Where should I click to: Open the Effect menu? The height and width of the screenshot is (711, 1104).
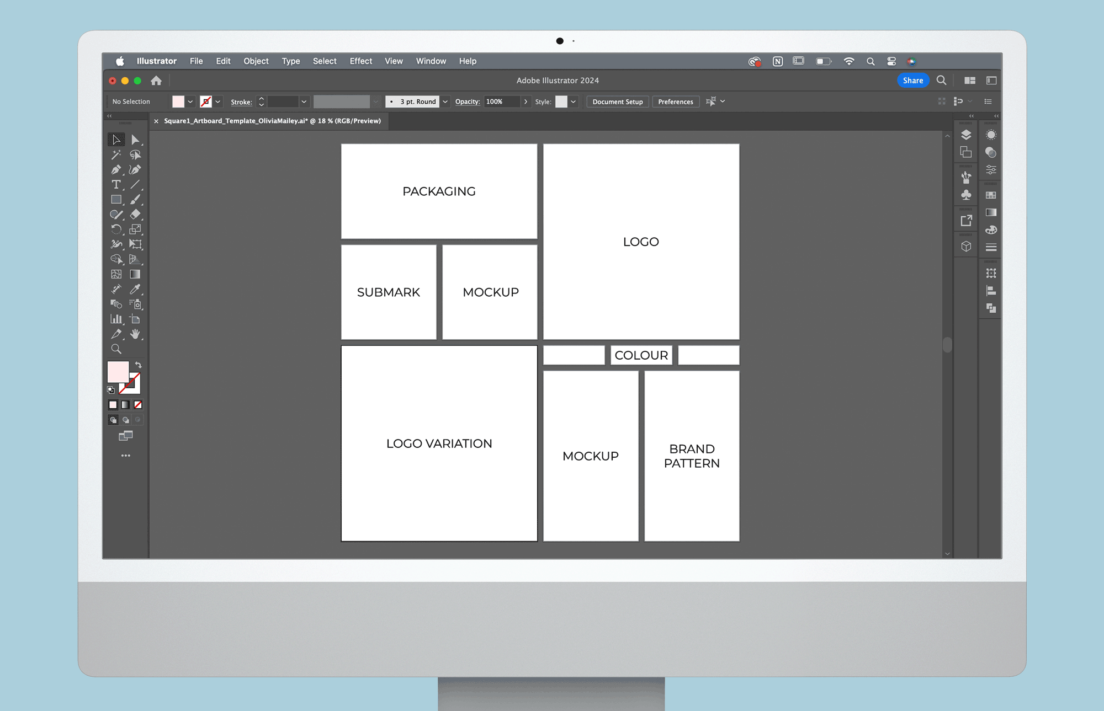[x=360, y=61]
